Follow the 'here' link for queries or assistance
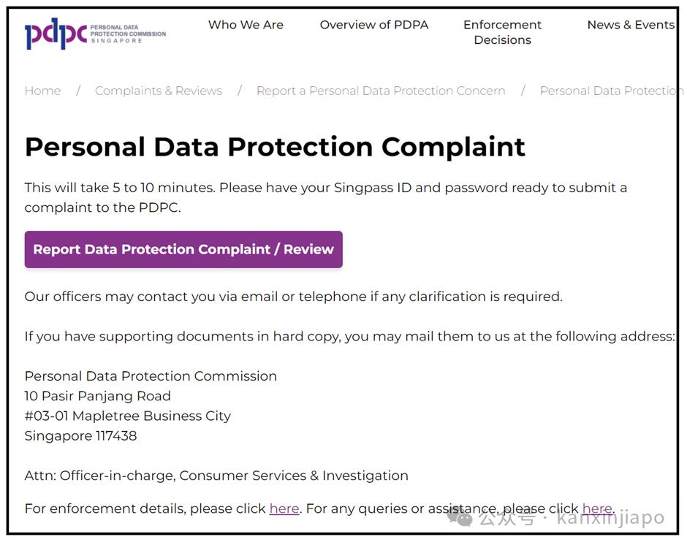Viewport: 687px width, 545px height. [x=597, y=508]
